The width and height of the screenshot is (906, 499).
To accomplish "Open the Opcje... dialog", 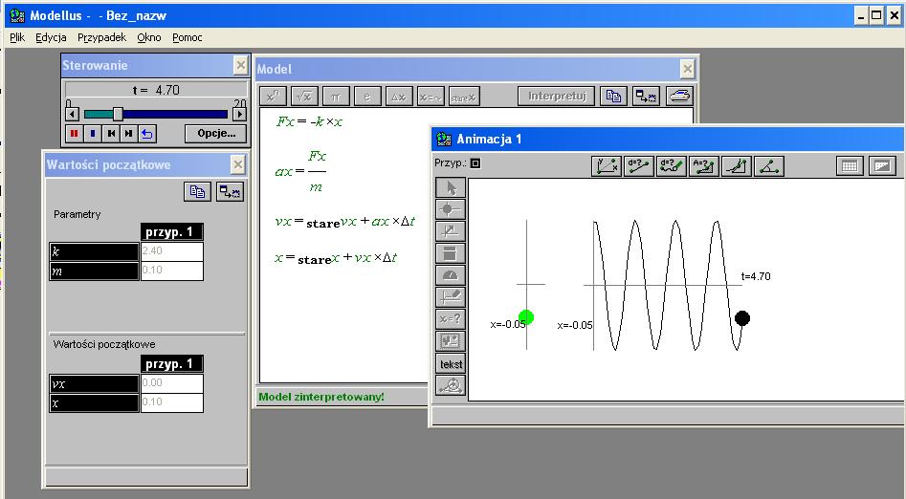I will pos(216,134).
